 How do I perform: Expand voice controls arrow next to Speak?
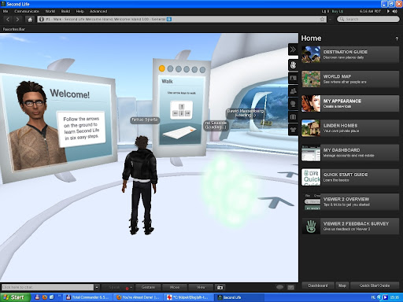coord(131,287)
